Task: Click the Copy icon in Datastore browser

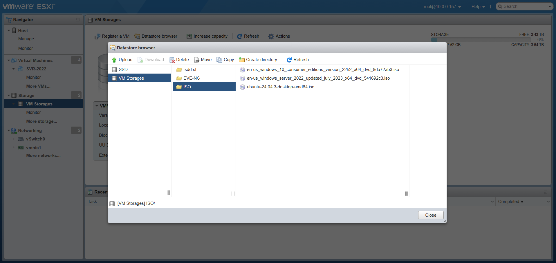Action: click(220, 60)
